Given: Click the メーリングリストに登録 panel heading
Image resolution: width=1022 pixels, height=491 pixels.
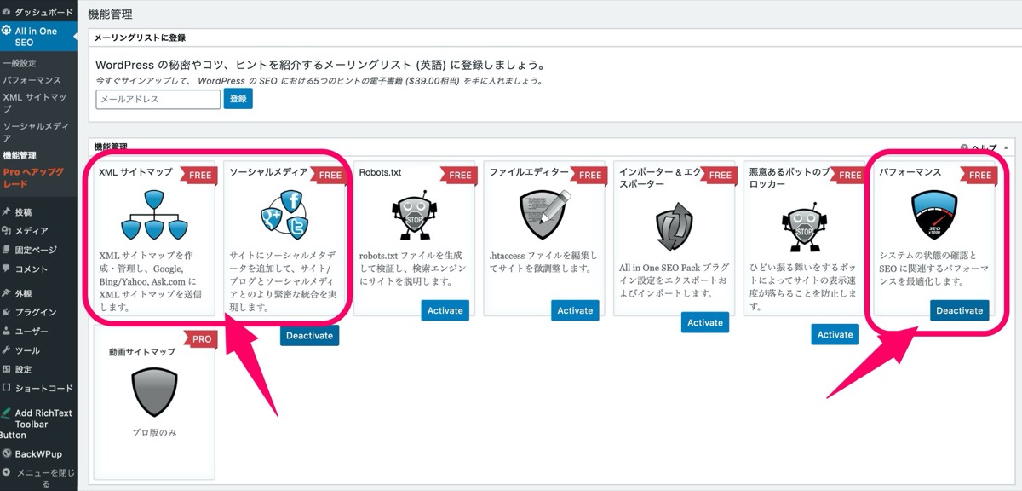Looking at the screenshot, I should pos(141,38).
